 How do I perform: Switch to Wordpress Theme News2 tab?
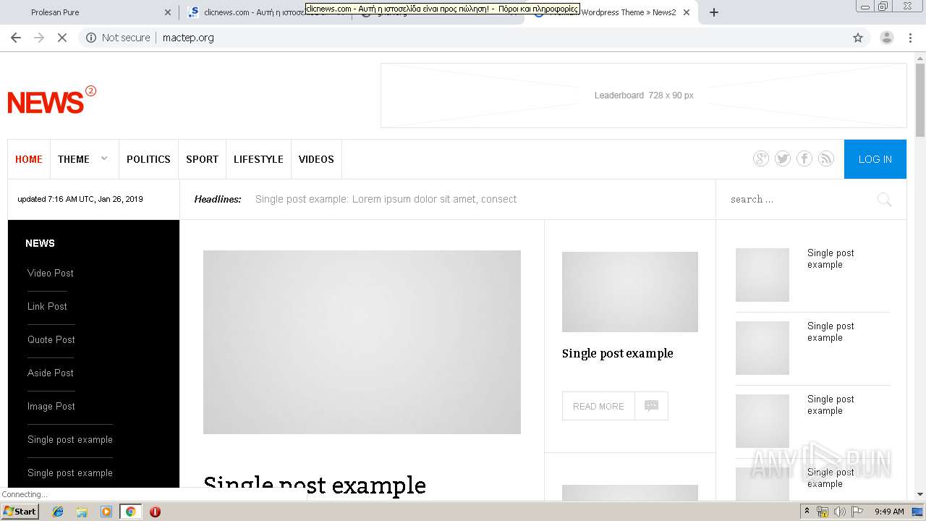click(611, 12)
